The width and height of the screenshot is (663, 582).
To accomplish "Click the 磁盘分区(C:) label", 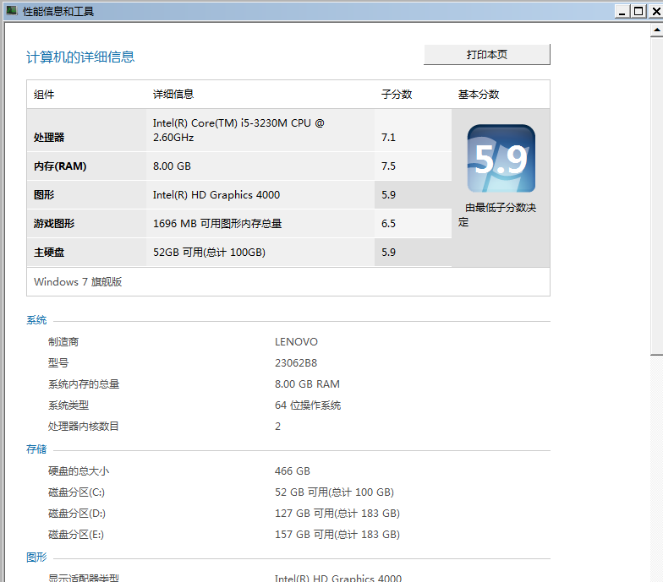I will tap(76, 492).
